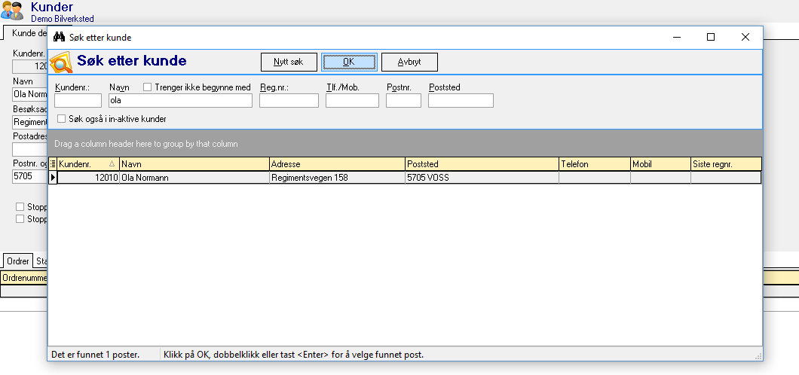Click the grid column chooser icon
The image size is (799, 375).
pyautogui.click(x=53, y=164)
